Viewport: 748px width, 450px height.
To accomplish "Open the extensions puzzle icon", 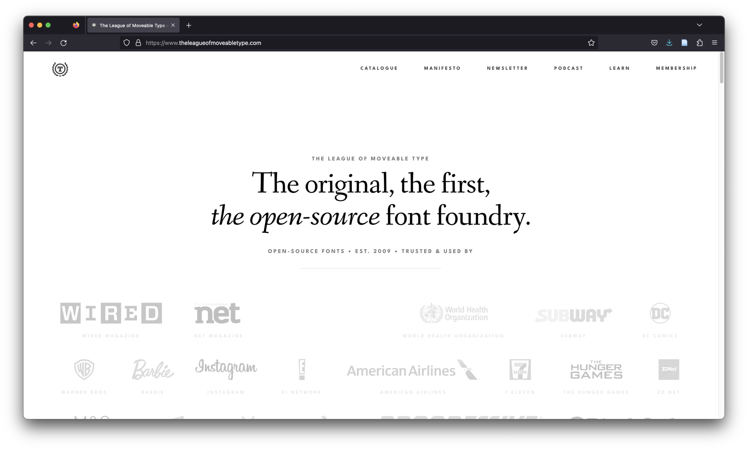I will click(x=699, y=43).
